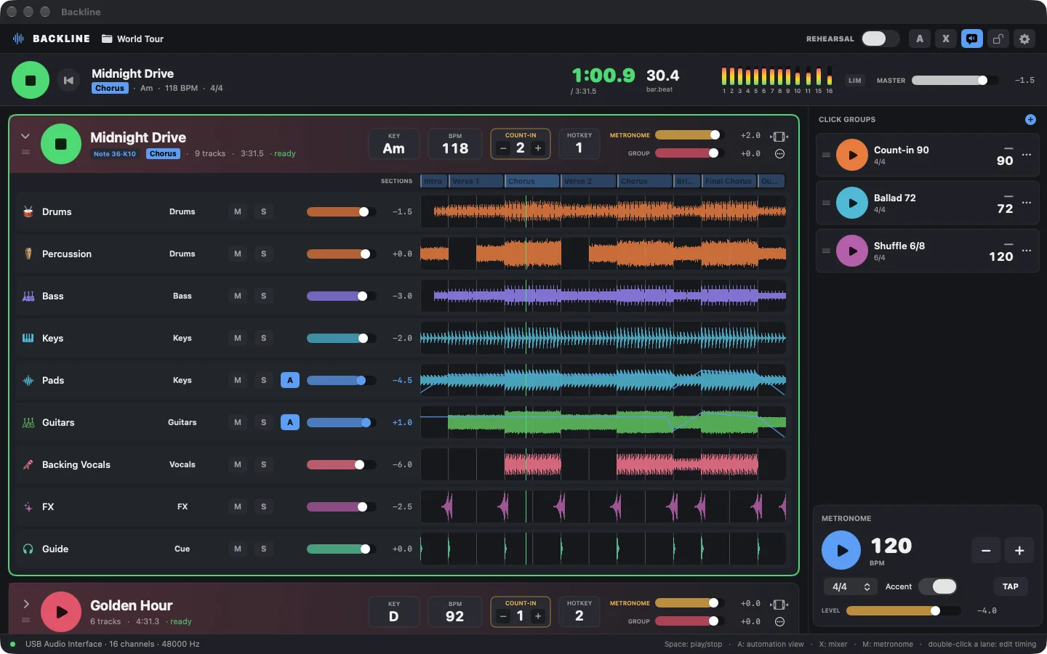Expand the Golden Hour song card
1047x654 pixels.
click(25, 604)
